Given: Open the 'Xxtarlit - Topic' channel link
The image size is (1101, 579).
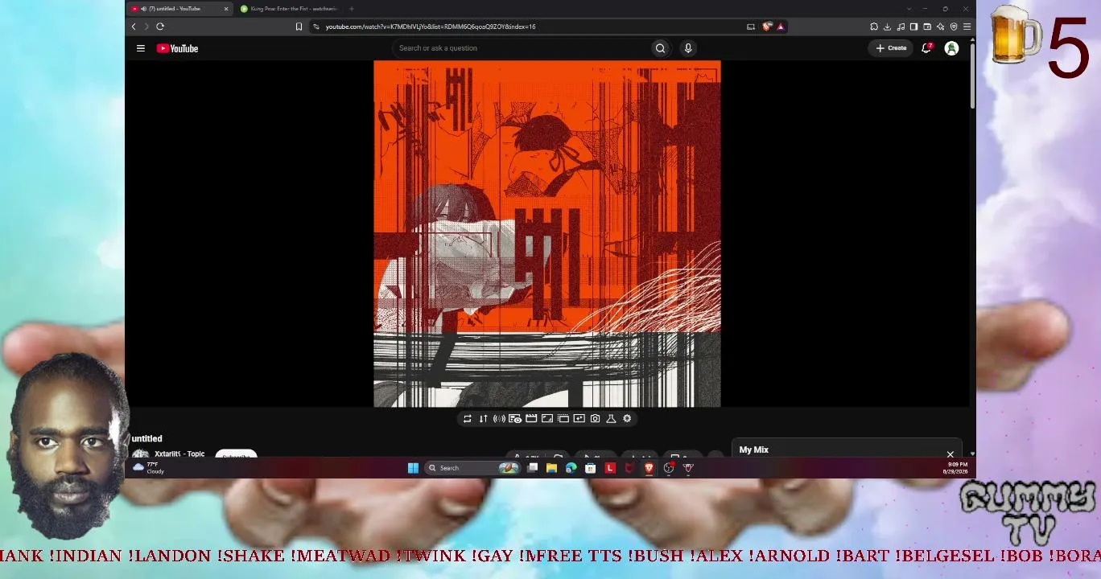Looking at the screenshot, I should (179, 454).
